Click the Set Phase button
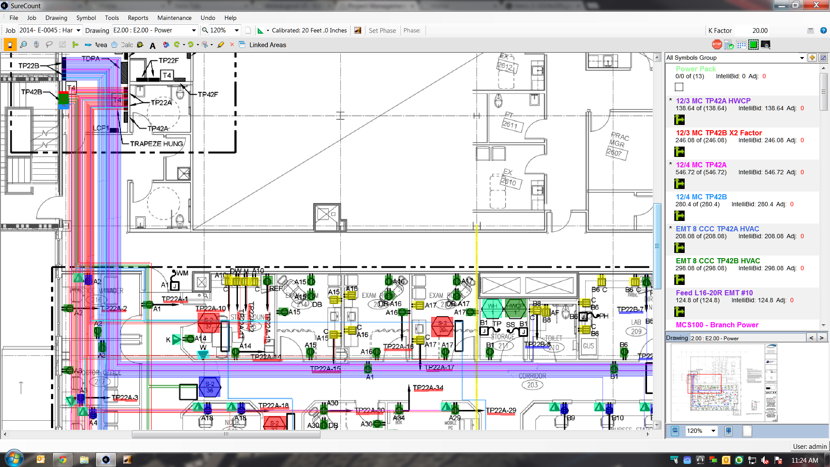 [382, 31]
